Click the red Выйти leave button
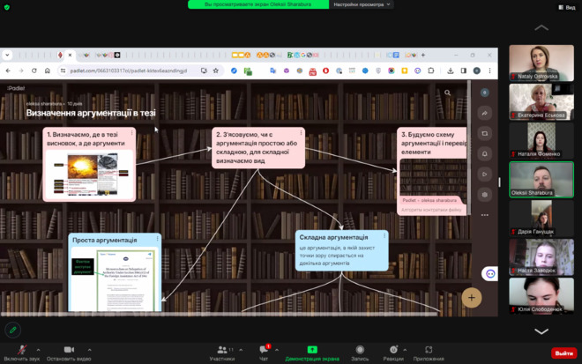Screen dimensions: 582x364 point(562,353)
